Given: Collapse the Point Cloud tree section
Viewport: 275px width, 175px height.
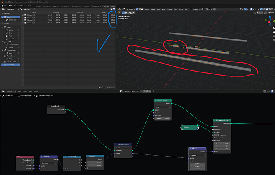Looking at the screenshot, I should pos(3,56).
